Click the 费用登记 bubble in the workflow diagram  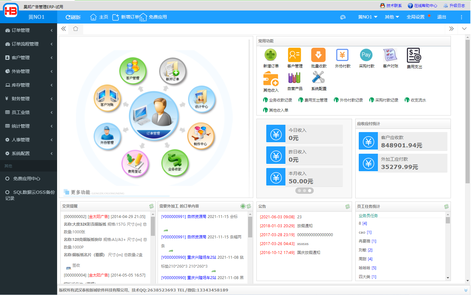[x=135, y=164]
